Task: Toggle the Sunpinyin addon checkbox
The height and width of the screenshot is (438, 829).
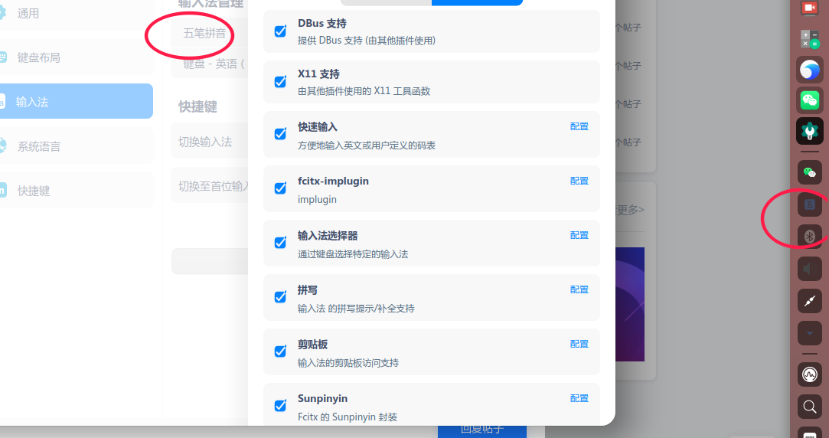Action: 281,406
